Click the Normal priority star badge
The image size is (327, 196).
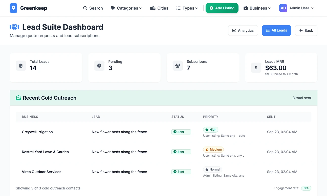point(212,170)
